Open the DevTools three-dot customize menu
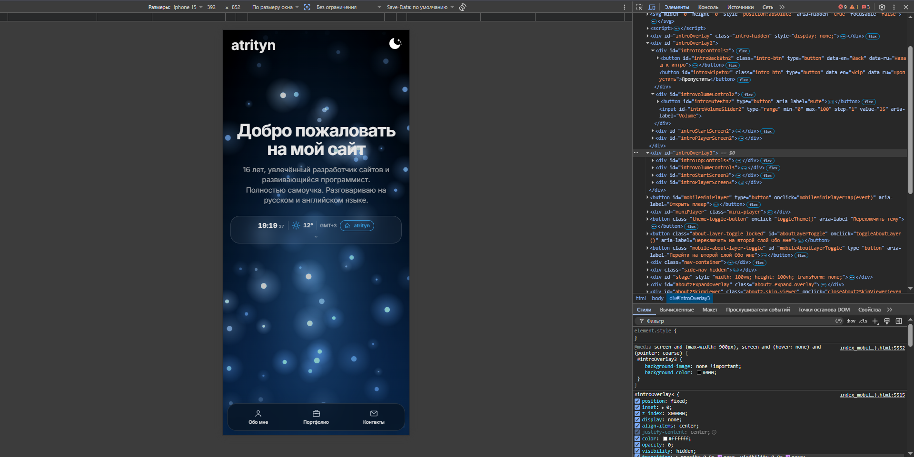This screenshot has height=457, width=914. (x=894, y=7)
